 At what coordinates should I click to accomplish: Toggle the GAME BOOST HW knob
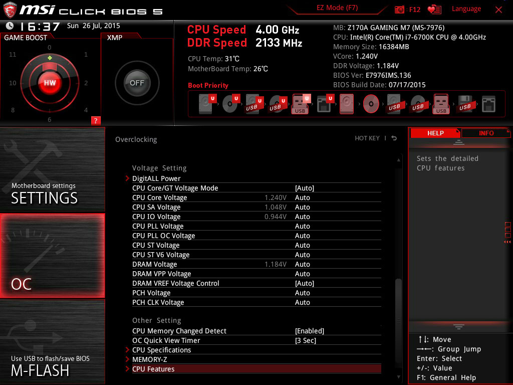coord(50,83)
